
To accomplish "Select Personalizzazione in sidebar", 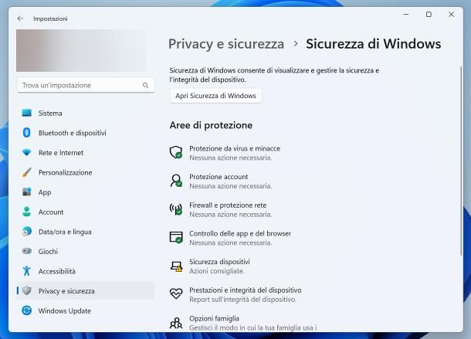I will point(86,172).
